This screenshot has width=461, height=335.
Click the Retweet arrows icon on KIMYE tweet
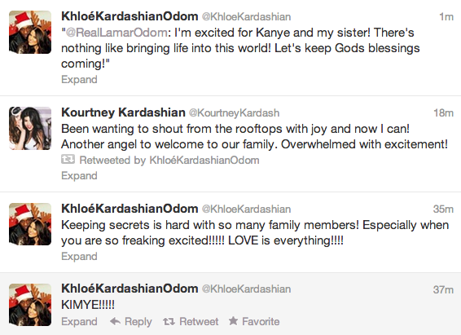click(169, 321)
